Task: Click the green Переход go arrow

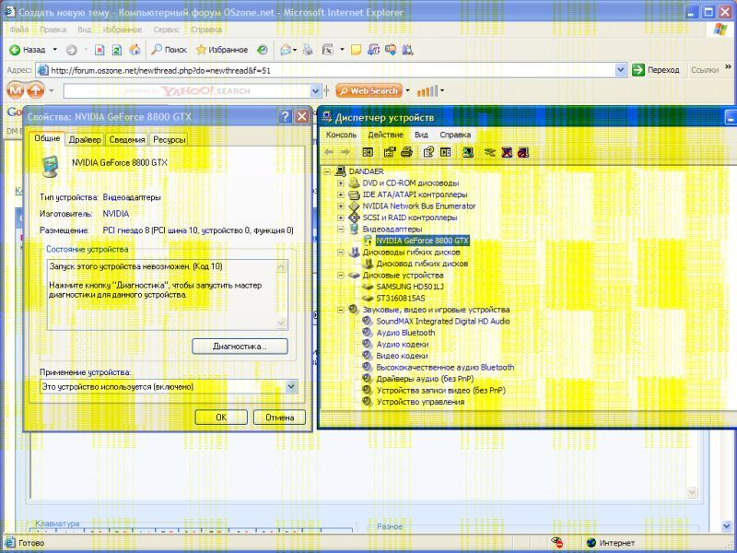Action: [x=638, y=70]
